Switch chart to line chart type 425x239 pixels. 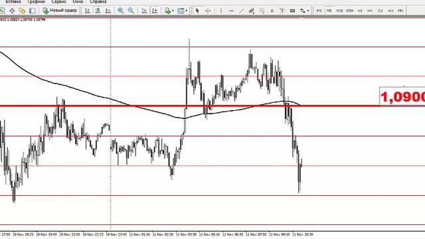pos(108,11)
